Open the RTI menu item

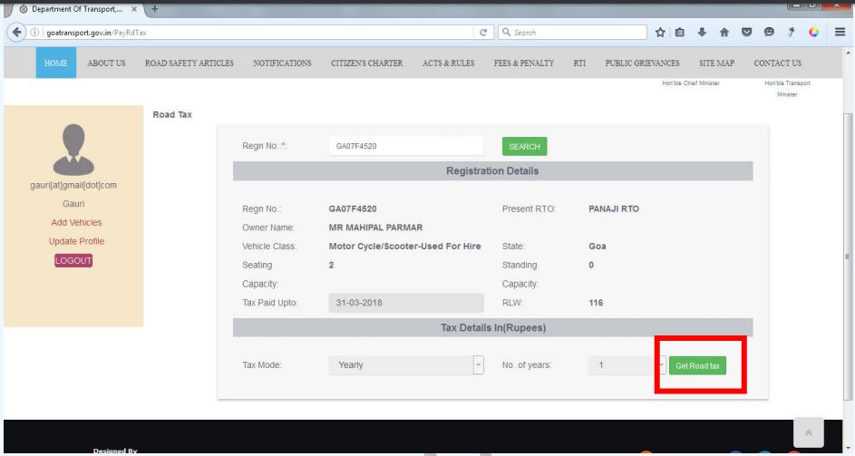(579, 63)
